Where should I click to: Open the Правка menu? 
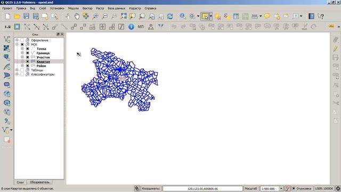[x=21, y=9]
